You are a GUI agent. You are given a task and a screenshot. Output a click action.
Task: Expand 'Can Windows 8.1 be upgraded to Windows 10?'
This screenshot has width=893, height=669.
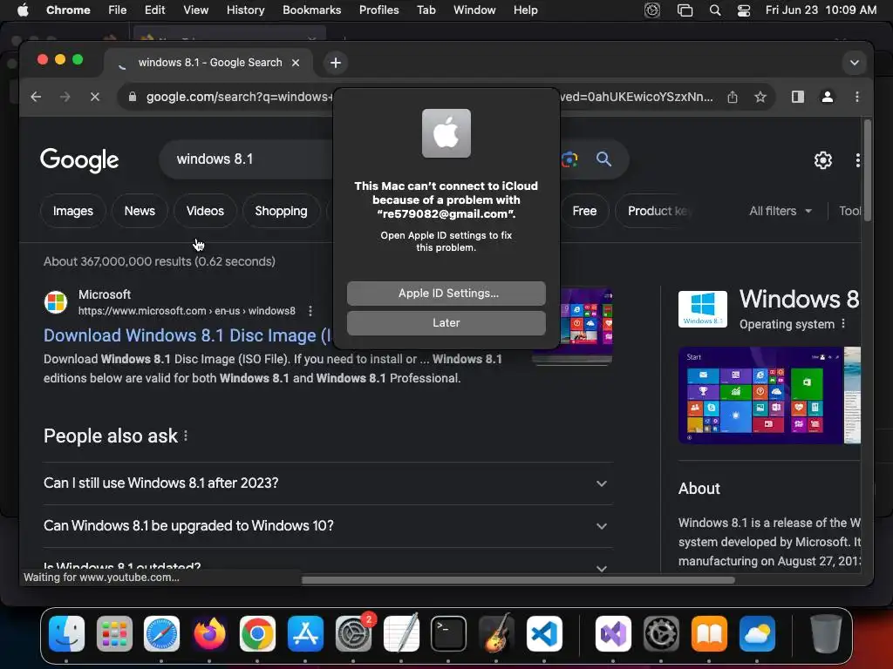point(328,525)
